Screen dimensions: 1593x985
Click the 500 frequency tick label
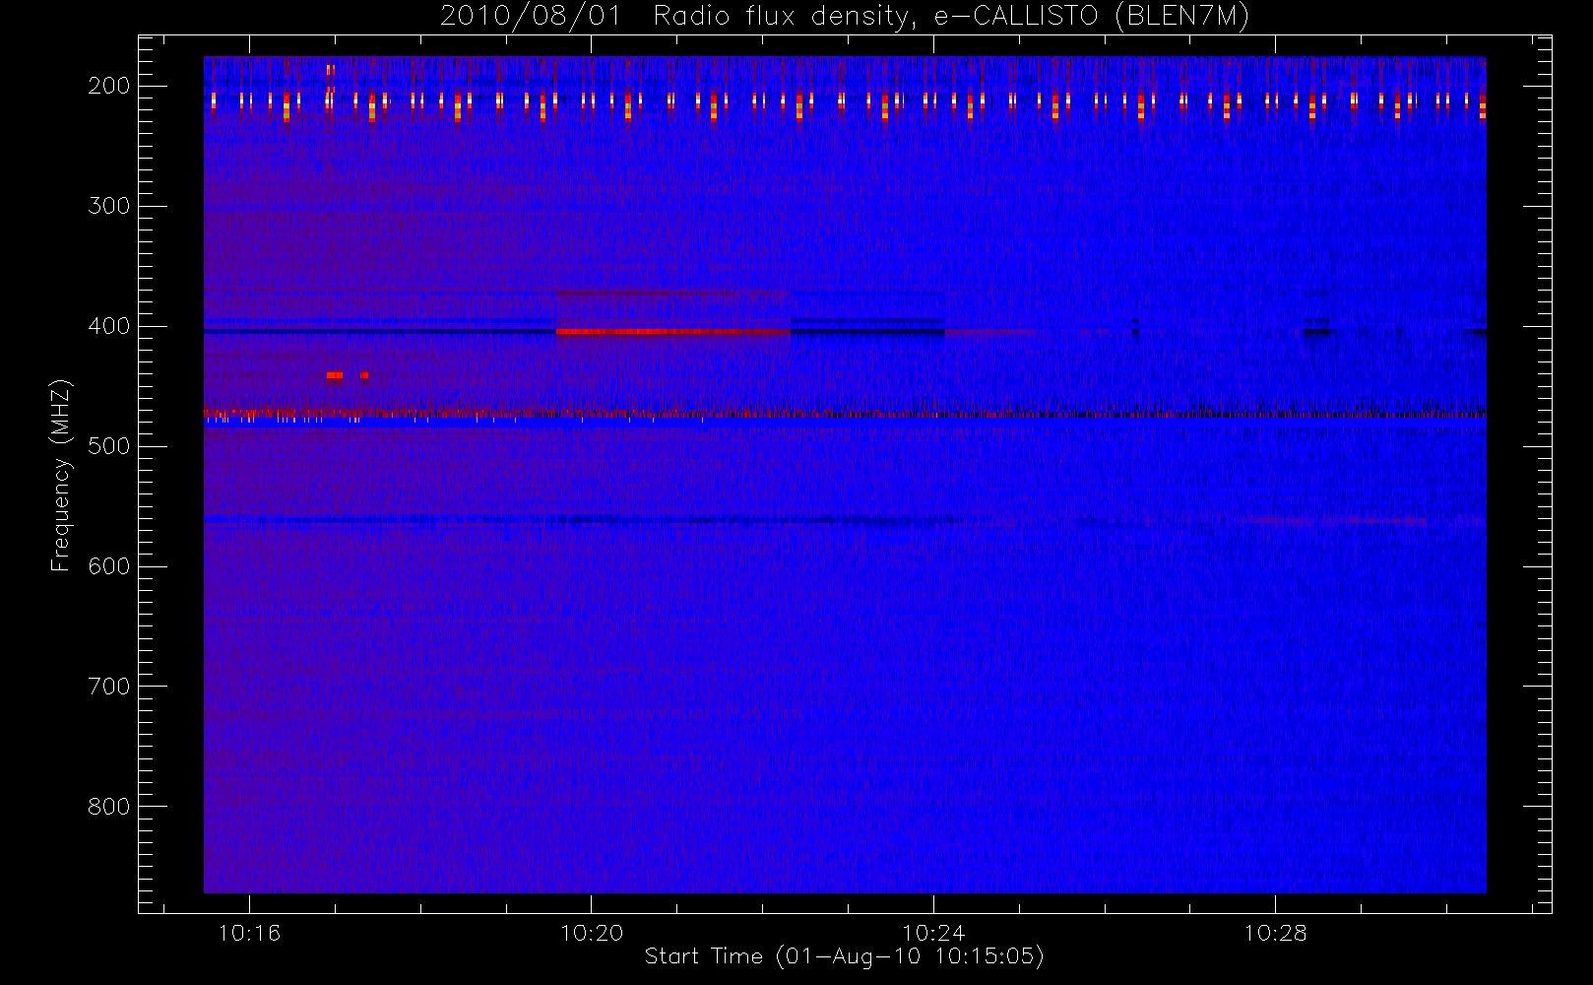109,446
